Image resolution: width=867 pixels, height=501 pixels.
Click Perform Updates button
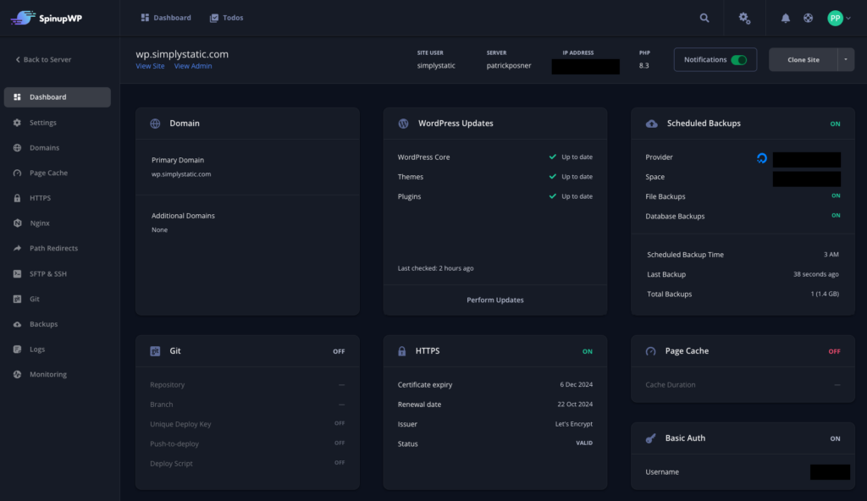494,300
